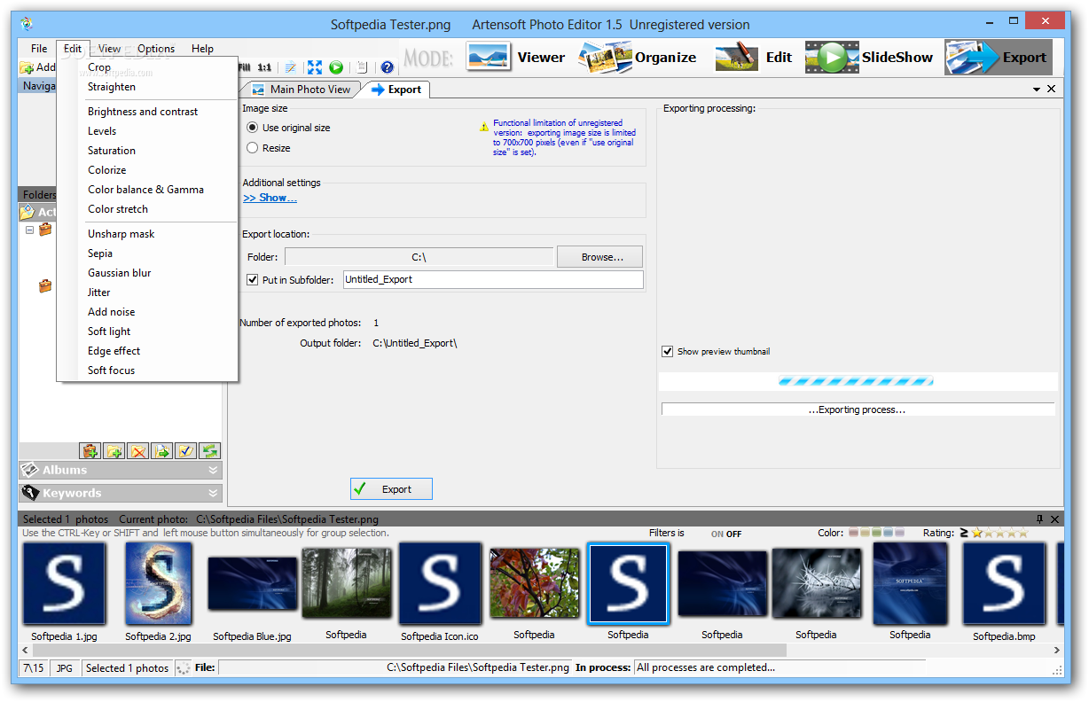1089x702 pixels.
Task: Click the folder export green arrow icon
Action: [161, 451]
